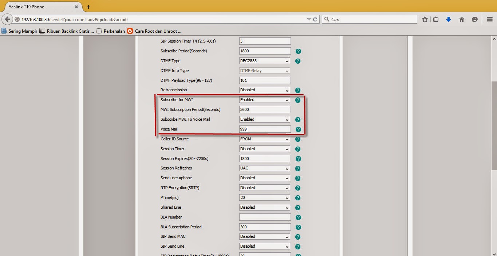Click help icon beside DTMF Type

point(298,61)
